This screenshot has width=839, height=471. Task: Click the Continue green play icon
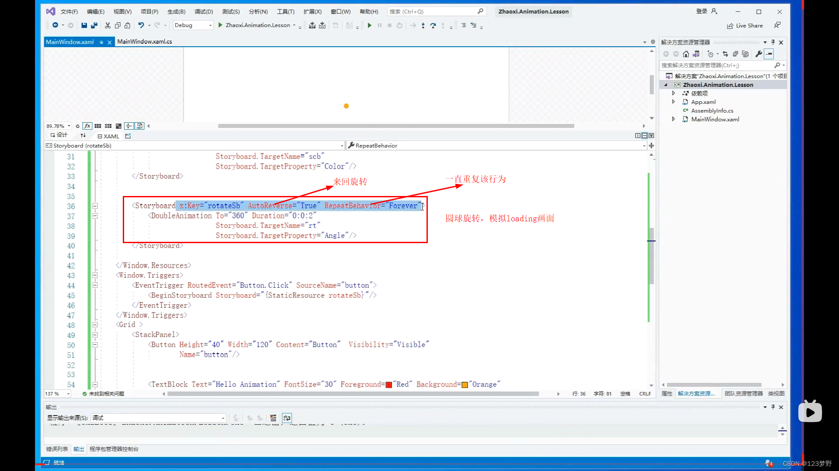coord(370,25)
